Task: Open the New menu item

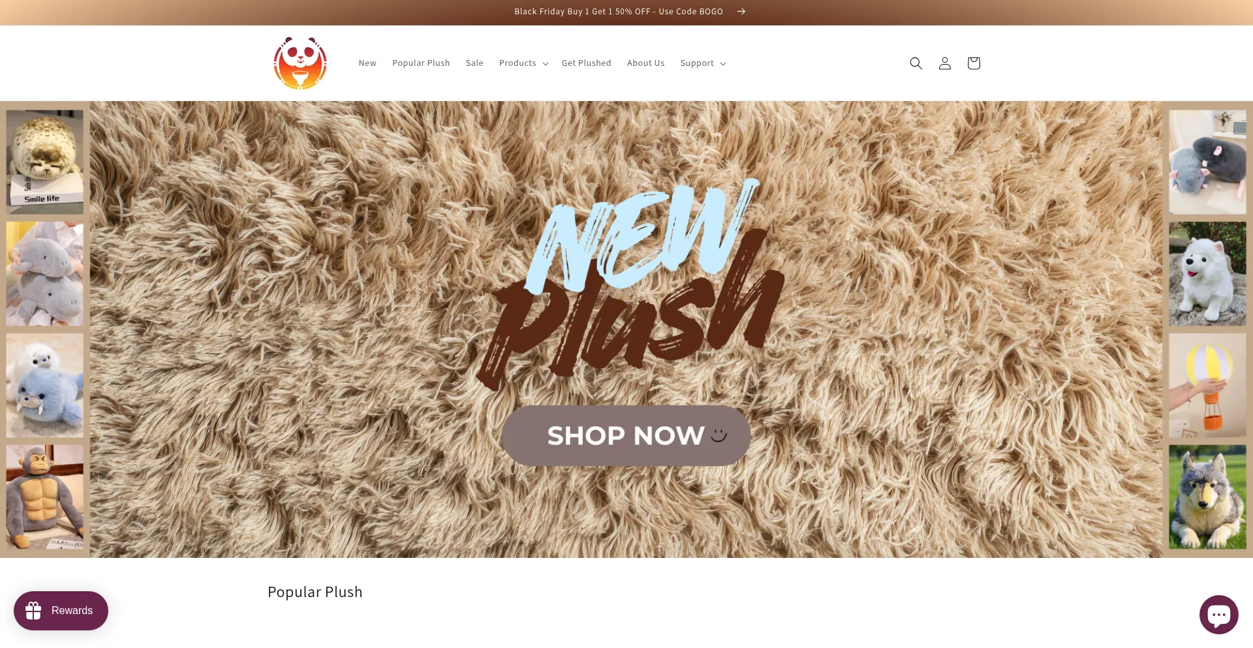Action: (x=367, y=63)
